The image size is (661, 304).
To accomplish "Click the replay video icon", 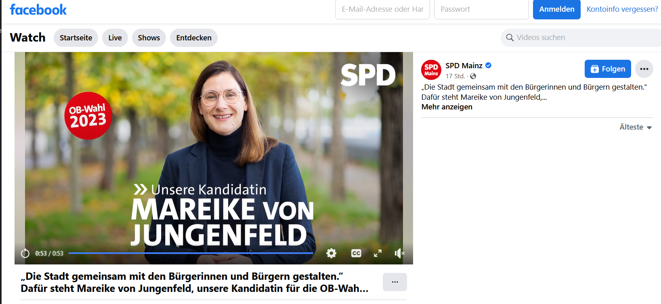I will [25, 253].
